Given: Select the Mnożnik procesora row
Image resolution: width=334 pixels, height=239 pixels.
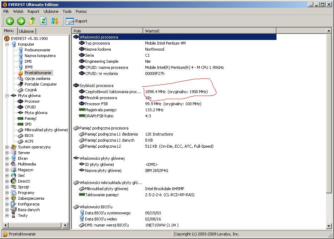Looking at the screenshot, I should tap(101, 98).
